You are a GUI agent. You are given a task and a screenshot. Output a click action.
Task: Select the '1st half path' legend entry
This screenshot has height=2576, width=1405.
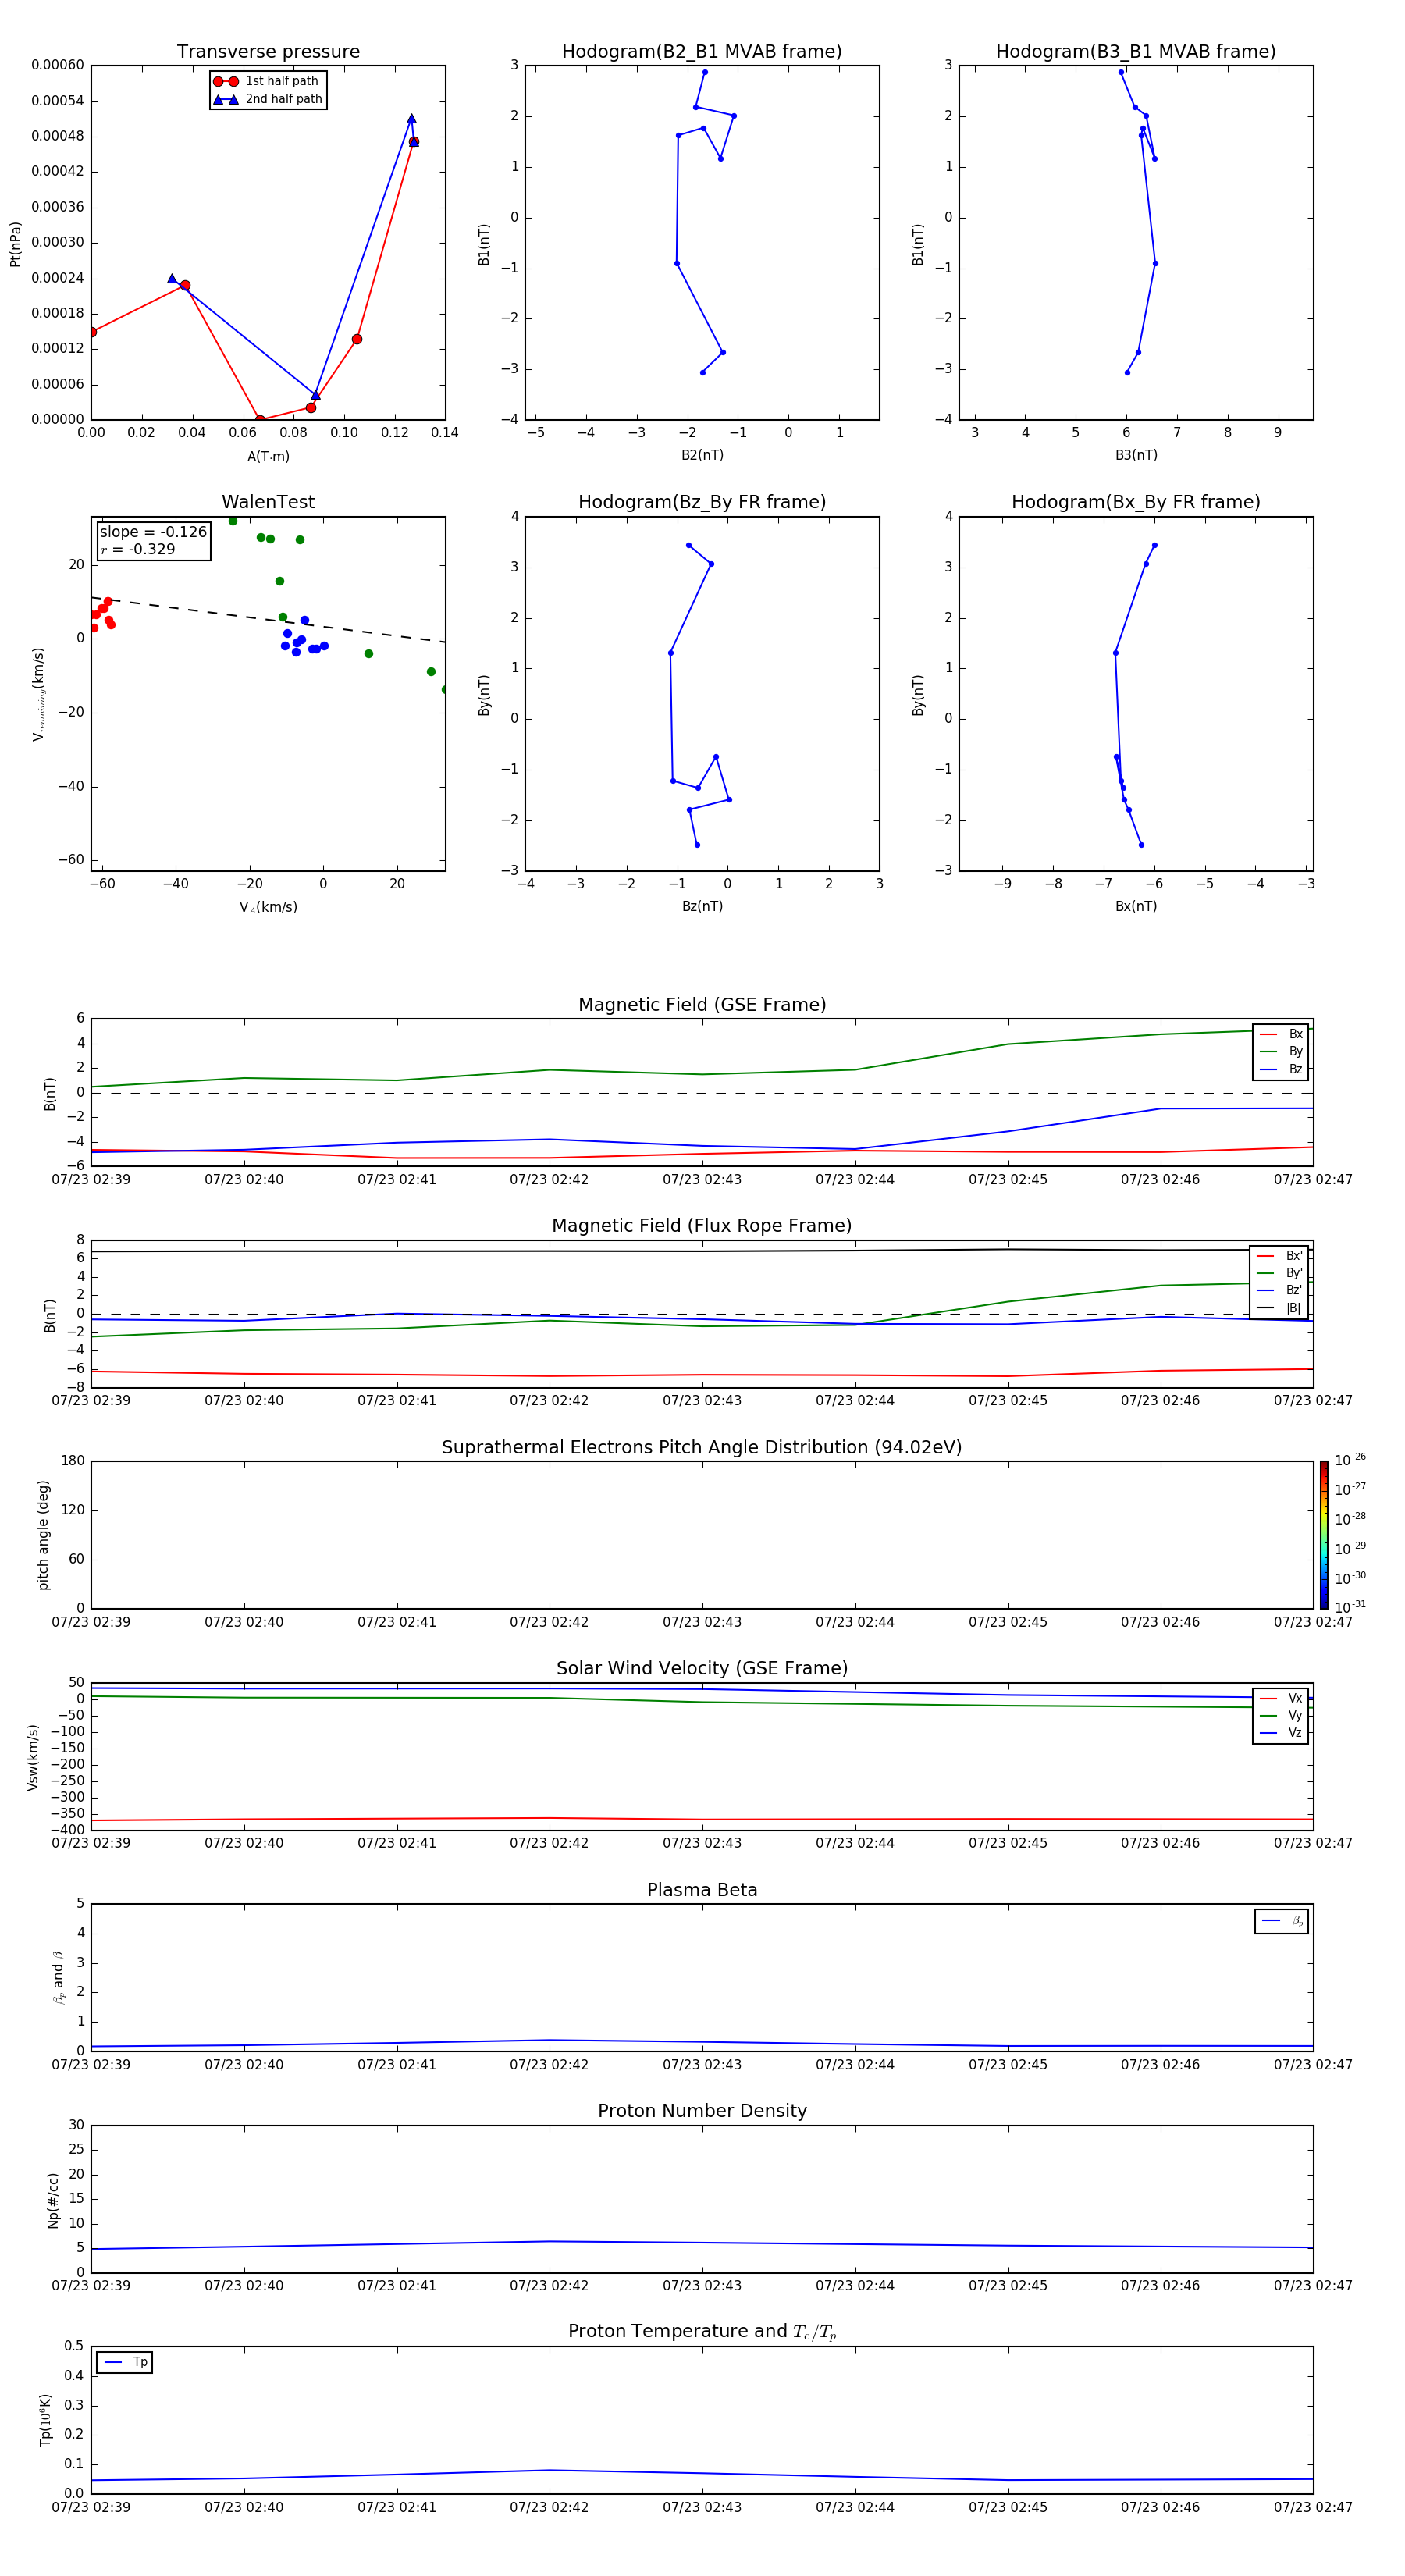tap(266, 81)
